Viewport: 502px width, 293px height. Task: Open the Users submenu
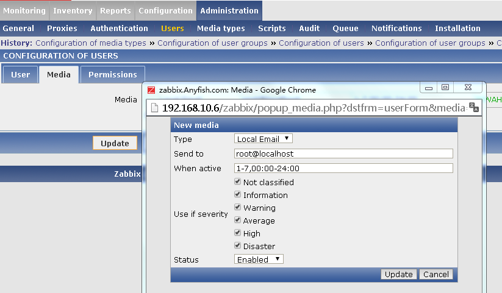[x=172, y=29]
